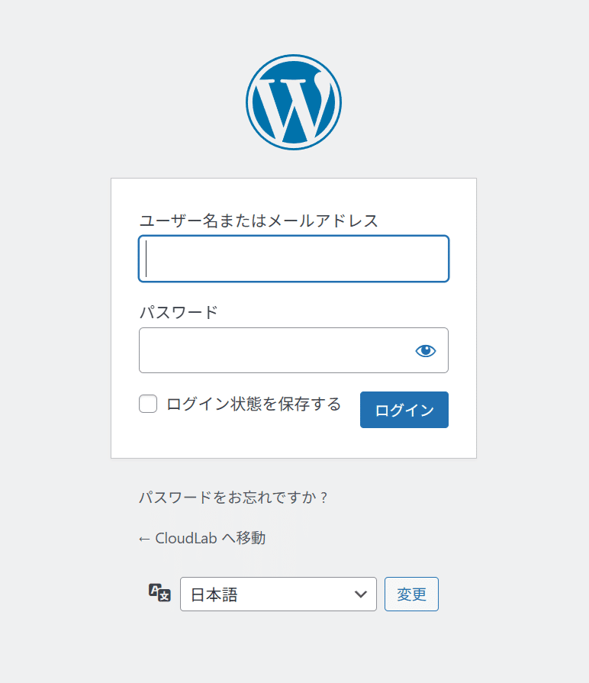Expand the language selection combo box
589x683 pixels.
point(278,594)
